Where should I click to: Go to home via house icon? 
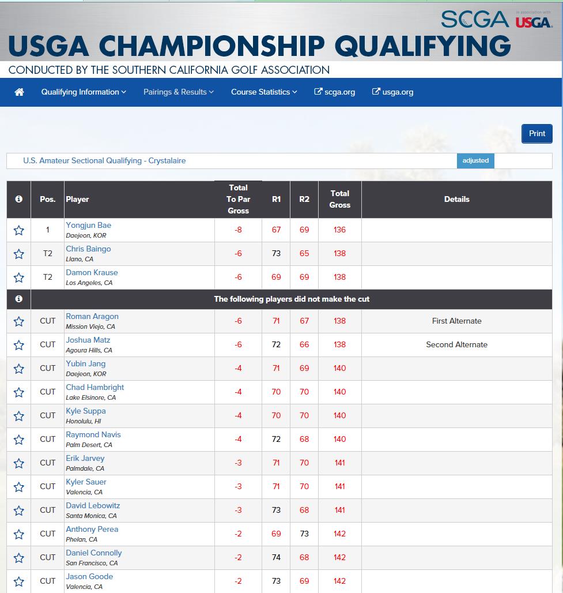[x=19, y=92]
